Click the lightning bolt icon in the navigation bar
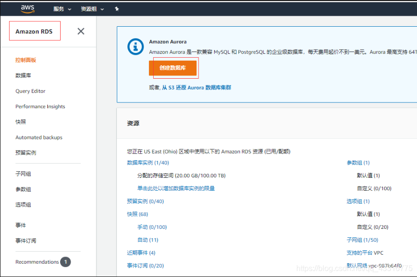This screenshot has height=277, width=417. point(117,9)
